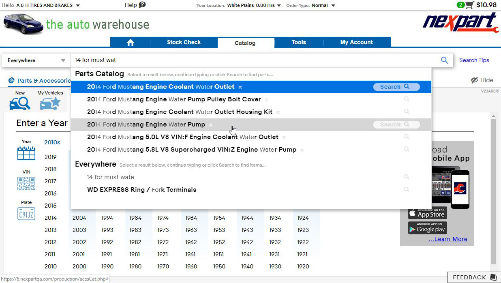Select year 1994
This screenshot has width=501, height=283.
click(x=107, y=218)
